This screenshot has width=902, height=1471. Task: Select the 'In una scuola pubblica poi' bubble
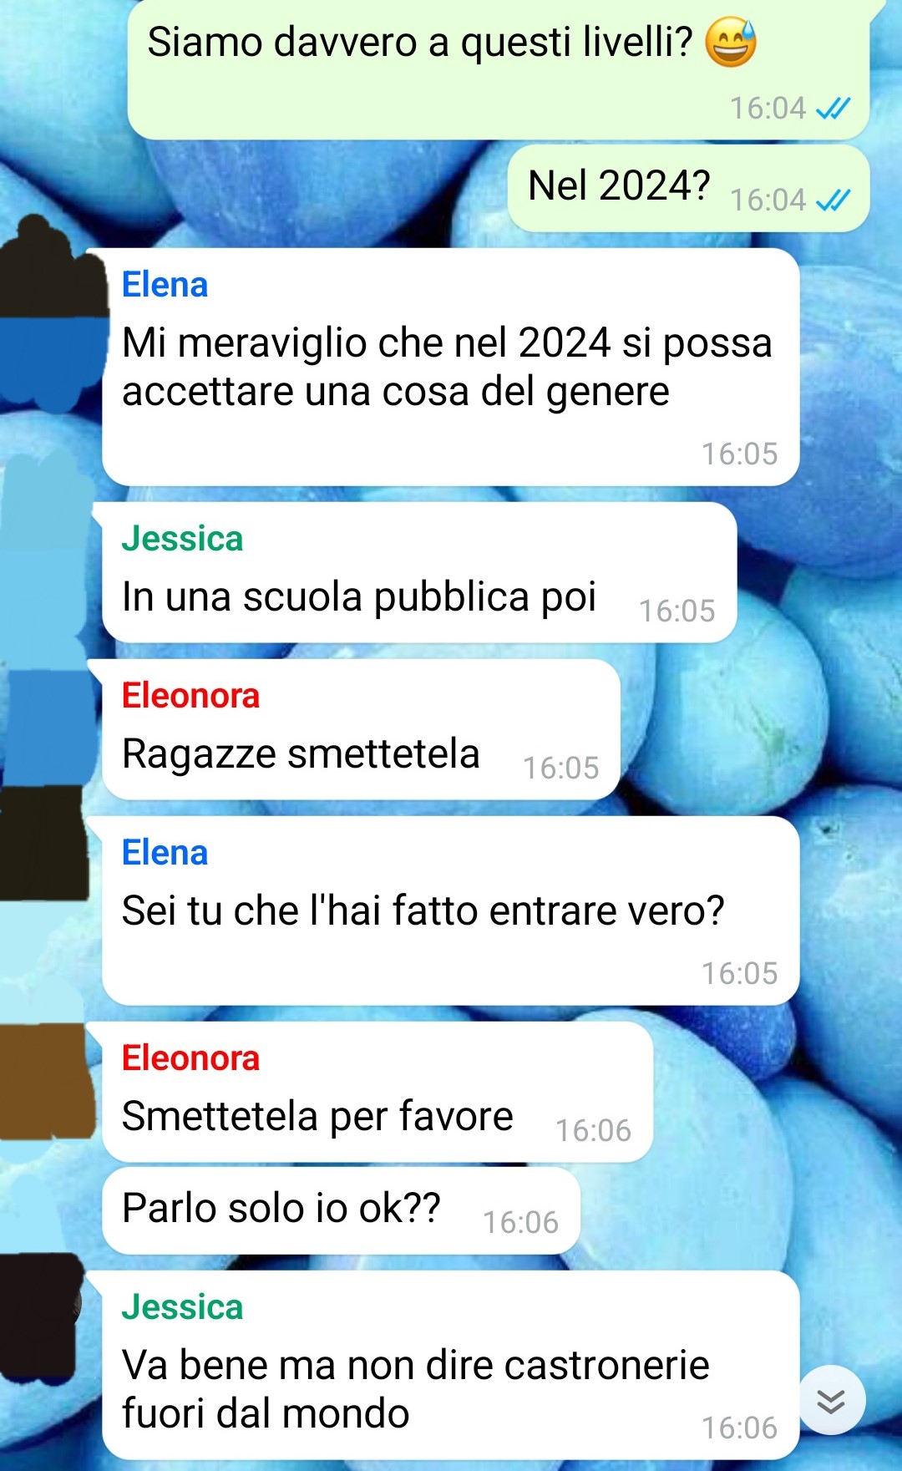click(419, 572)
